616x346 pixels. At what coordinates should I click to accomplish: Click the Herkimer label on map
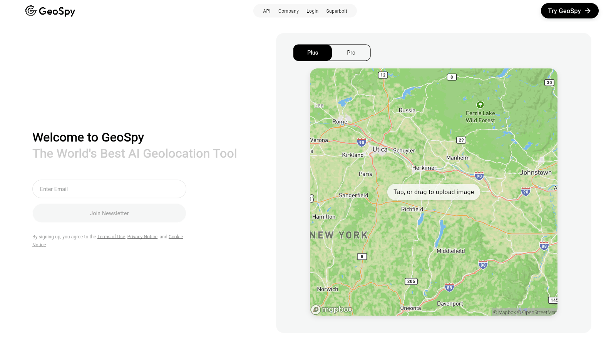click(x=424, y=168)
